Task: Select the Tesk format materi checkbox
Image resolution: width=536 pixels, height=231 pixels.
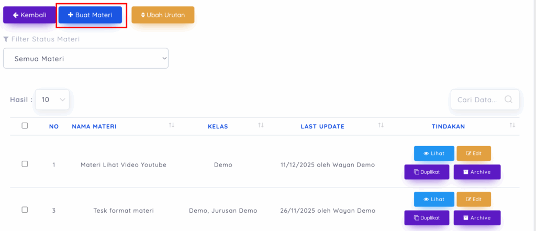Action: coord(25,210)
